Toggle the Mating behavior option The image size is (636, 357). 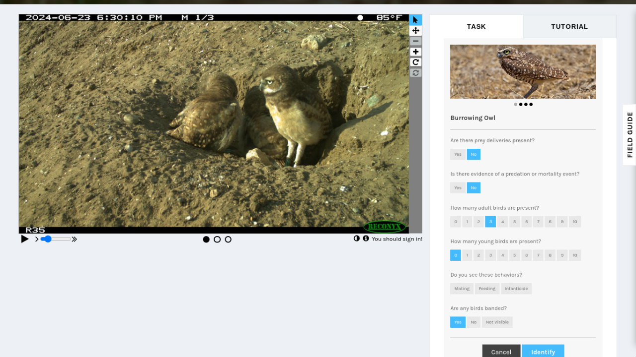tap(462, 289)
